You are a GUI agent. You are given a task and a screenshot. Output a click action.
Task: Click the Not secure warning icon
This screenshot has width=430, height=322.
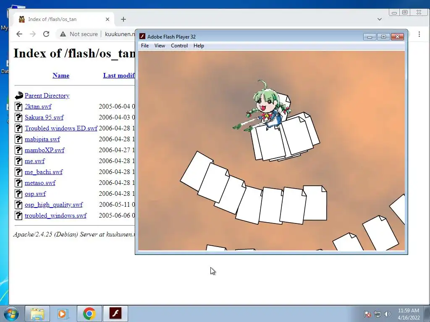point(63,34)
